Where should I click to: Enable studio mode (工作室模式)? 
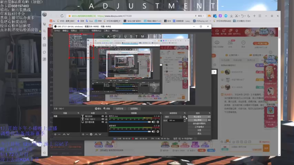(199, 127)
